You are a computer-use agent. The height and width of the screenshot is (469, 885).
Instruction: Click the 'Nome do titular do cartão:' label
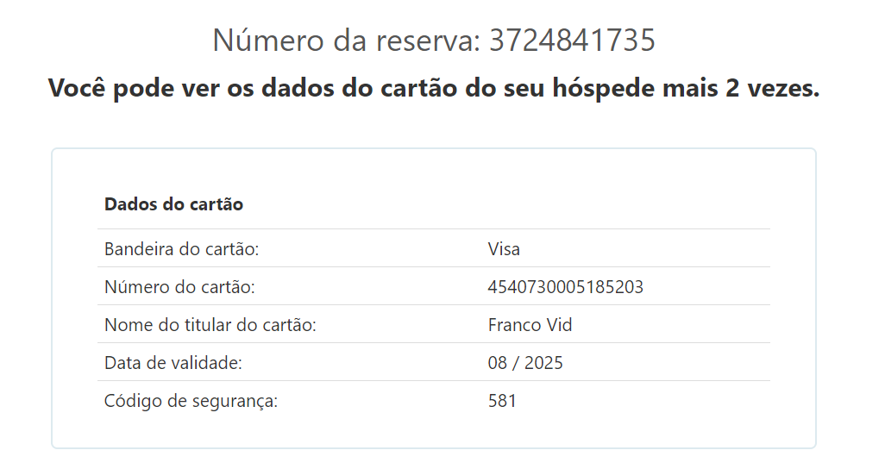[x=210, y=325]
